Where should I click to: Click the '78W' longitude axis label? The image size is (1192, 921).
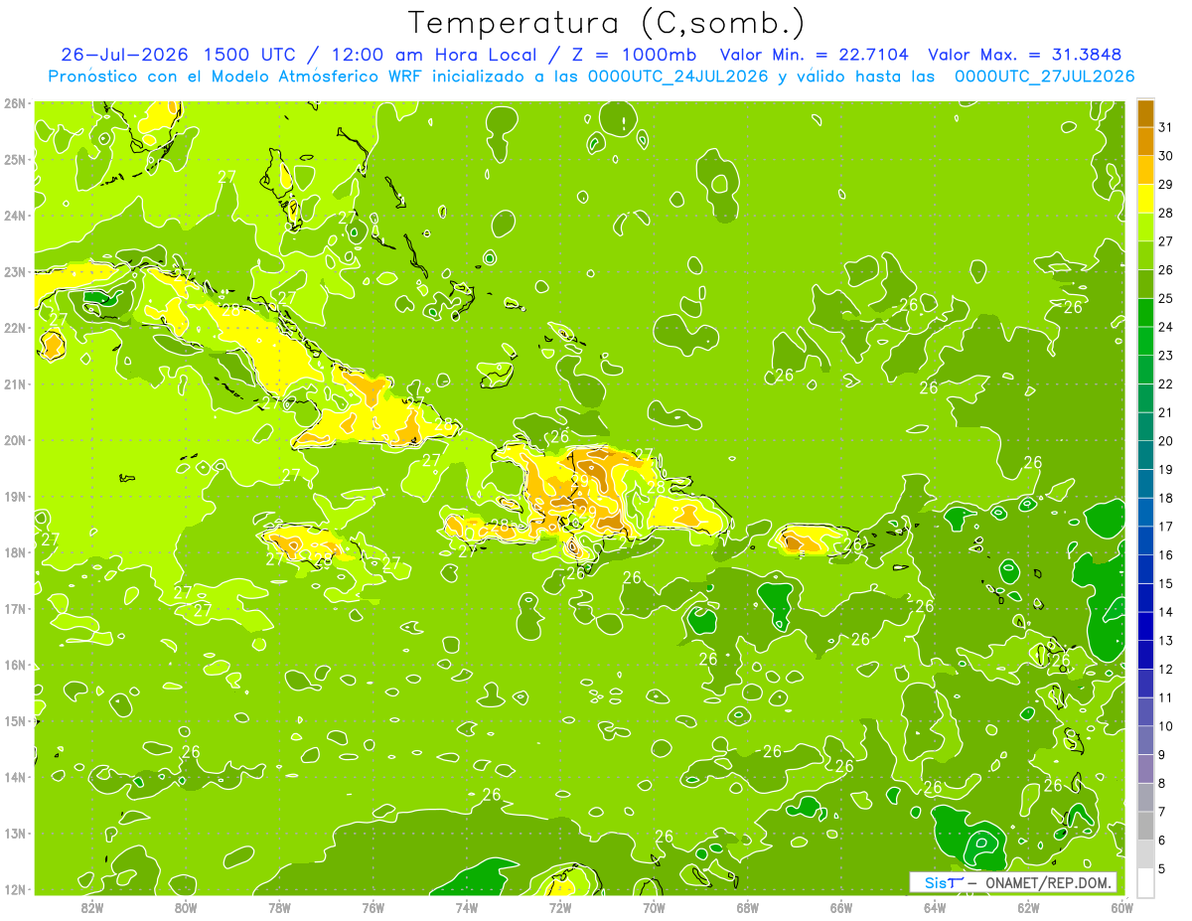(x=279, y=906)
